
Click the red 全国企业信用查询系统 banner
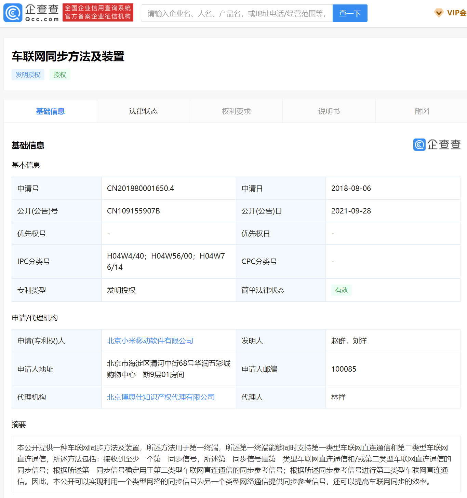(98, 12)
